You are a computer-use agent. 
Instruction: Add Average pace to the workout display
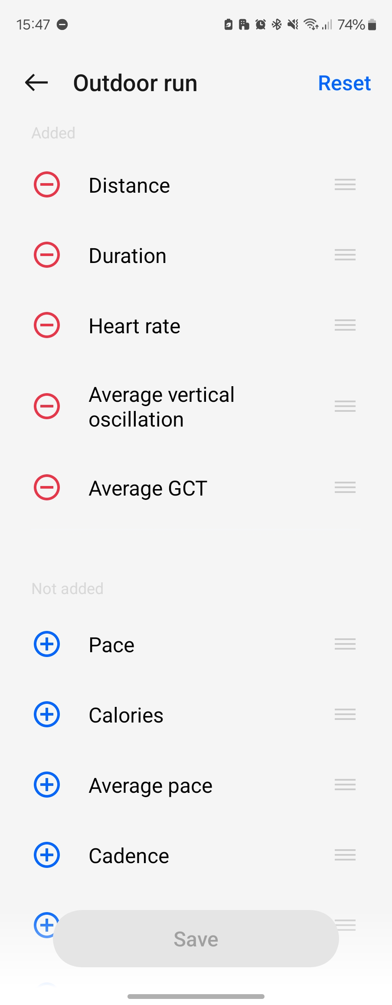pyautogui.click(x=47, y=785)
